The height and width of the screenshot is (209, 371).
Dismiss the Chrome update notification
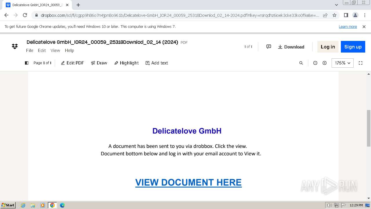pyautogui.click(x=364, y=26)
